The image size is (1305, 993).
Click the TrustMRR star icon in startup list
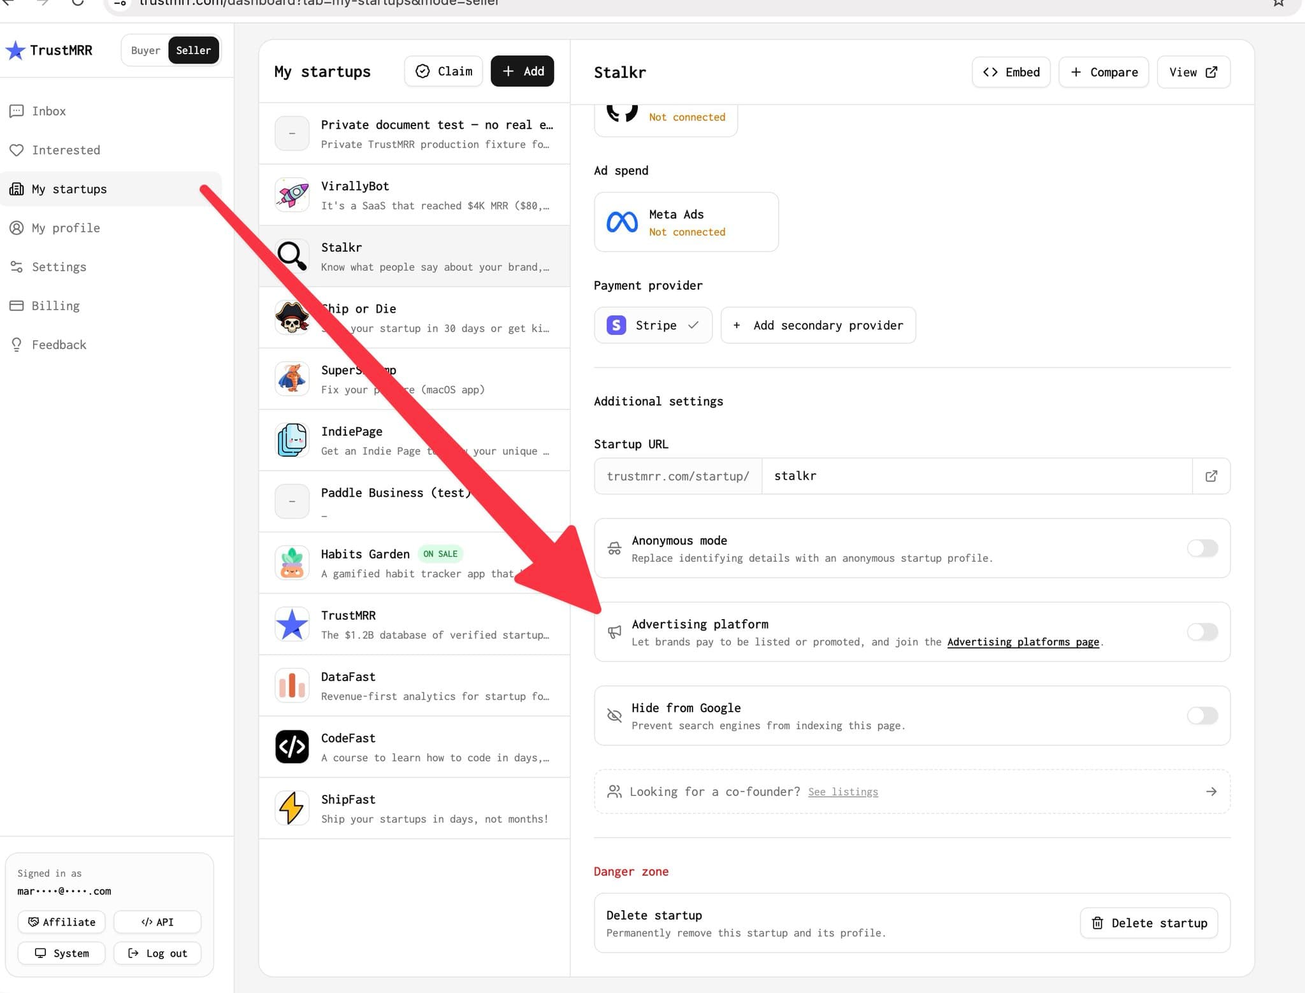pyautogui.click(x=292, y=624)
